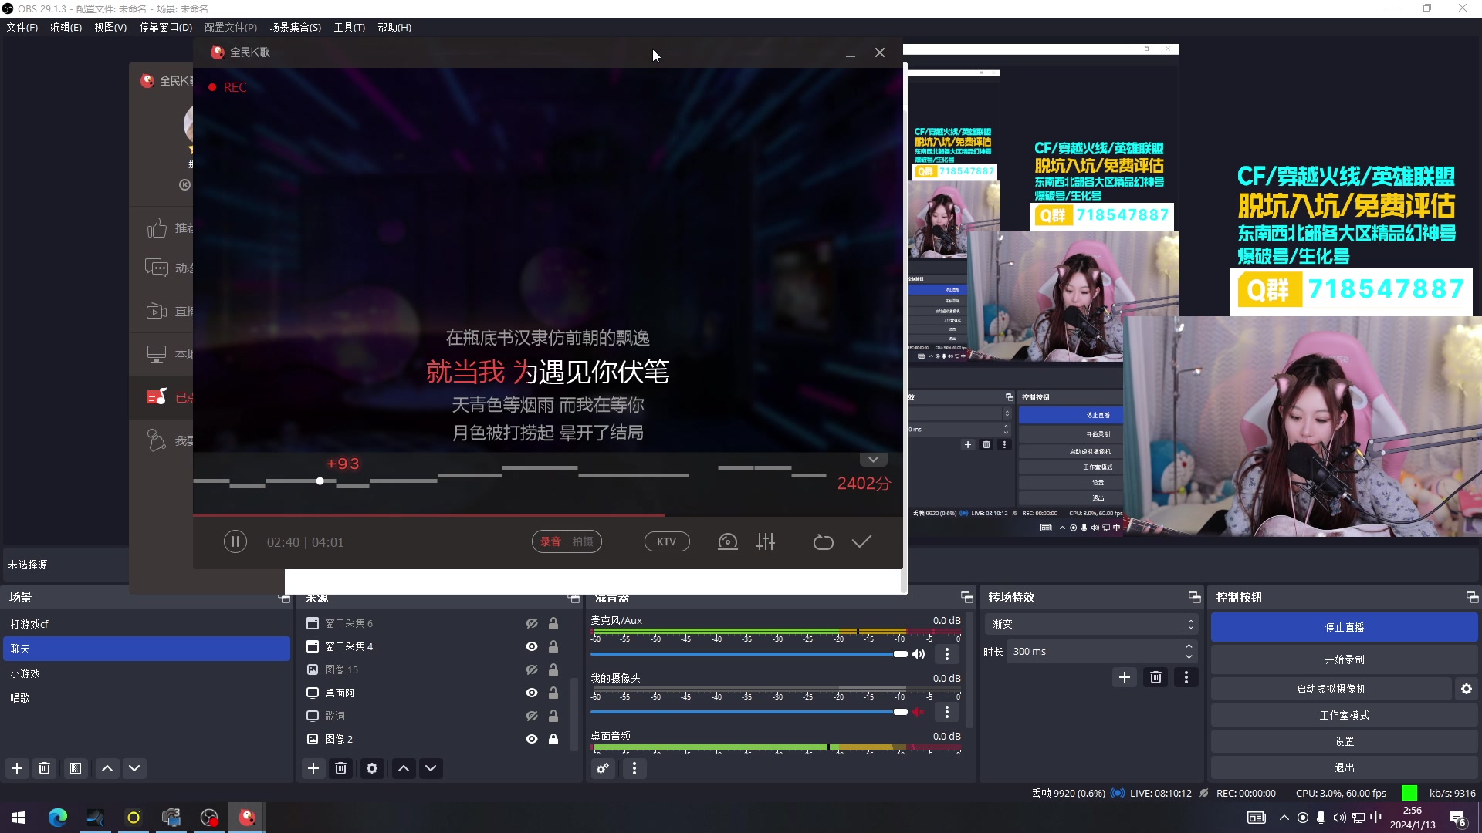This screenshot has height=833, width=1482.
Task: Hide 窗口采集 4 source eye icon
Action: tap(532, 646)
